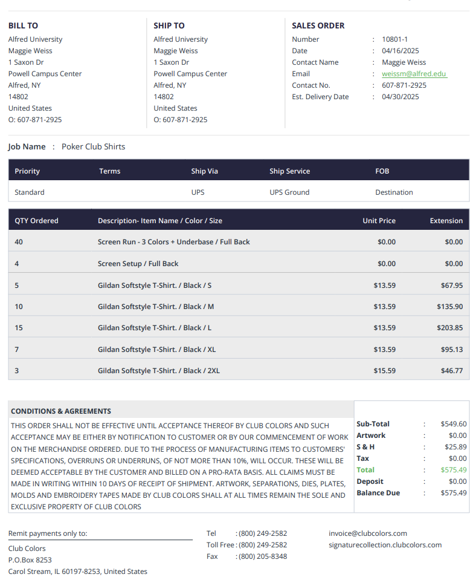Select the Black / L shirt row description
470x580 pixels.
(x=155, y=328)
